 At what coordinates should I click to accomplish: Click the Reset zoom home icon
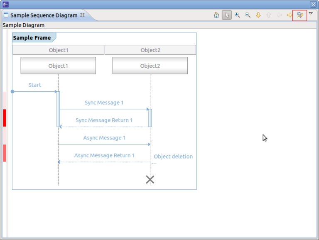coord(216,15)
